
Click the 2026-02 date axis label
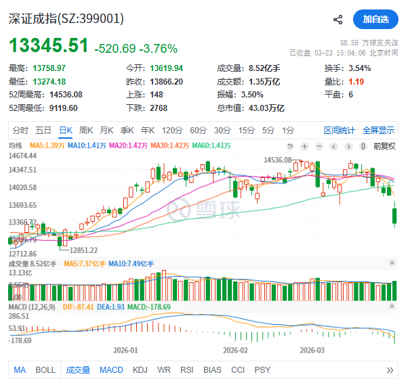[x=235, y=350]
